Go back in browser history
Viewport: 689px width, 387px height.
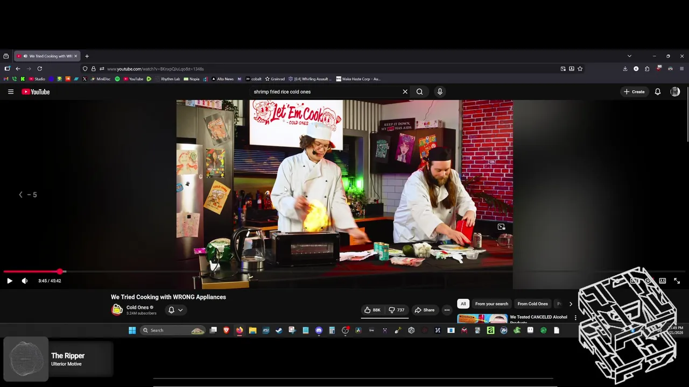click(18, 69)
